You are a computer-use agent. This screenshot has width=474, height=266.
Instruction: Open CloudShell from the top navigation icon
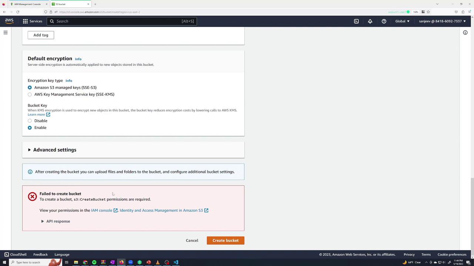[x=356, y=21]
